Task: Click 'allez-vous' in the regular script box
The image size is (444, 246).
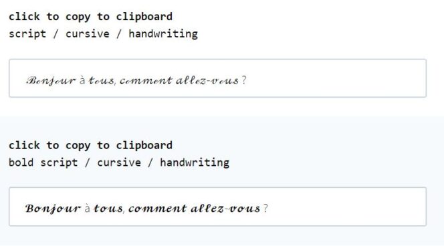Action: tap(207, 81)
